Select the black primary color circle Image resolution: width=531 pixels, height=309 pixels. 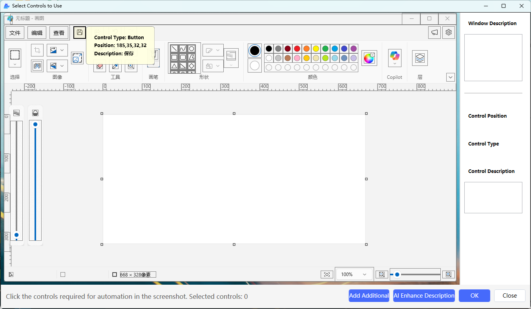(x=255, y=51)
